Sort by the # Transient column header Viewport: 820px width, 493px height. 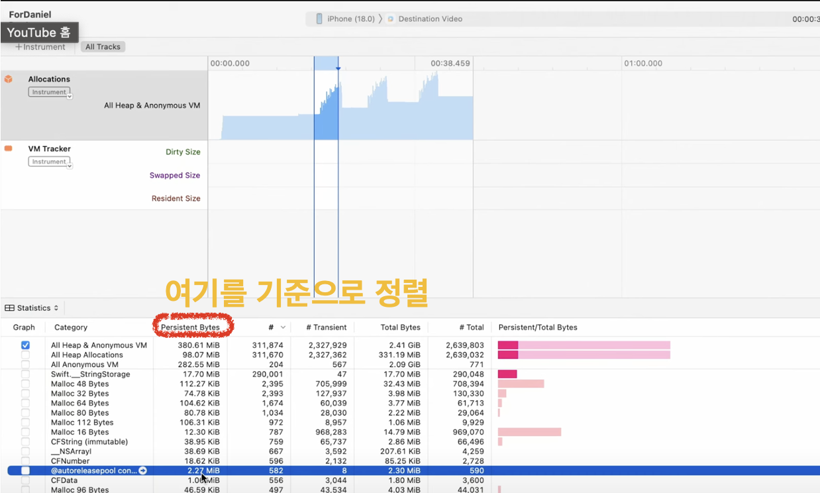(326, 327)
